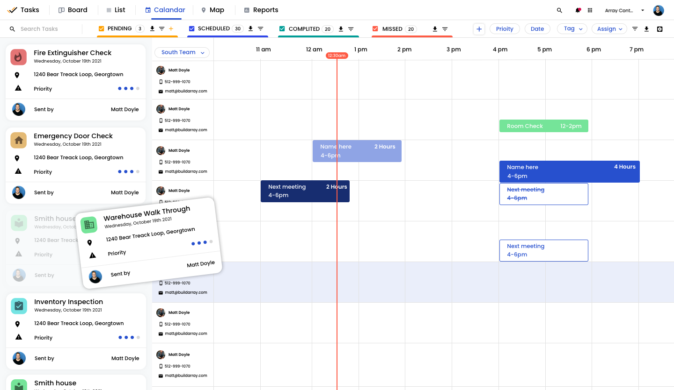This screenshot has width=674, height=390.
Task: Click the Emergency Door Check title
Action: click(x=73, y=136)
